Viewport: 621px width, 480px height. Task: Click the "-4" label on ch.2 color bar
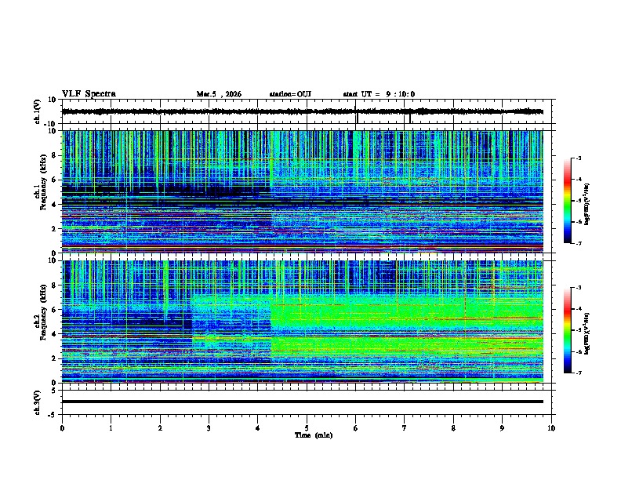578,309
